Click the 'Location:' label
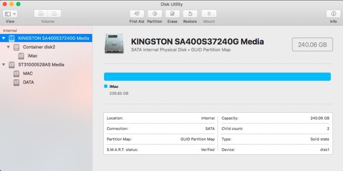This screenshot has height=171, width=343. point(115,118)
